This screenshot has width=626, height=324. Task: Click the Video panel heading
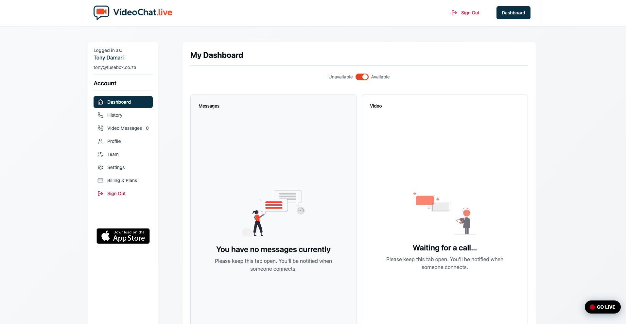pos(376,106)
